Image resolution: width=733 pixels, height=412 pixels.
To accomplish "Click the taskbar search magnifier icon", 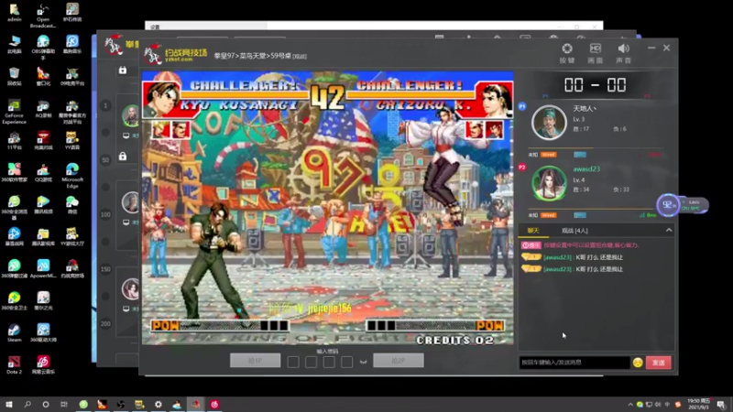I will (x=27, y=404).
